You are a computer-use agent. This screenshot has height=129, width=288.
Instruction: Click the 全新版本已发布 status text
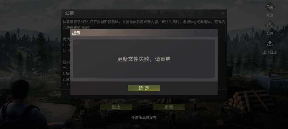pyautogui.click(x=144, y=118)
